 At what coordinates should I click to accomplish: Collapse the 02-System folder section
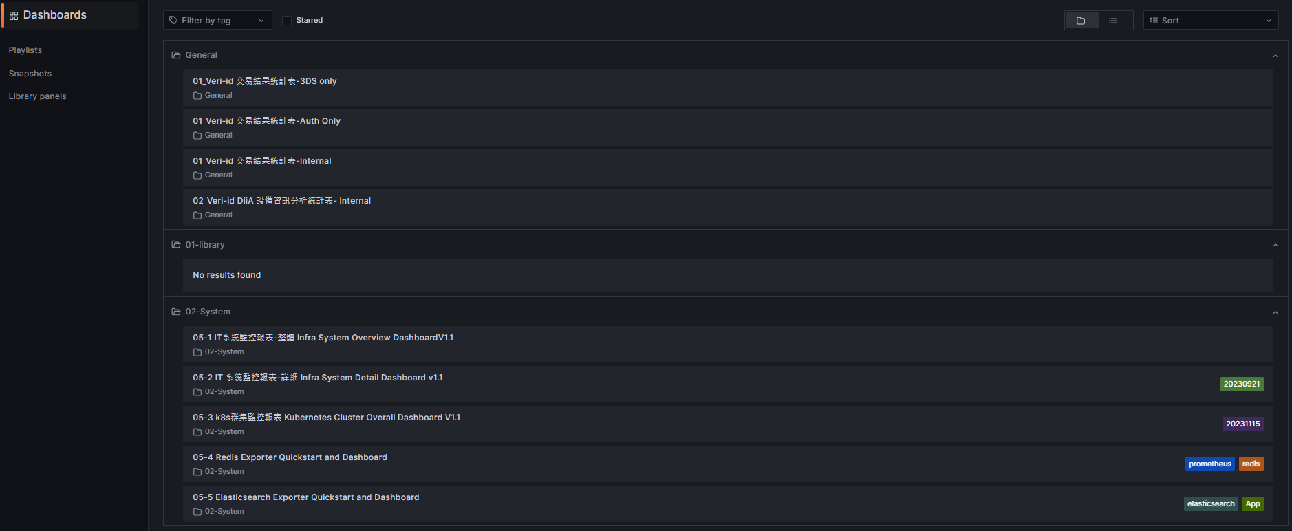click(x=1275, y=312)
